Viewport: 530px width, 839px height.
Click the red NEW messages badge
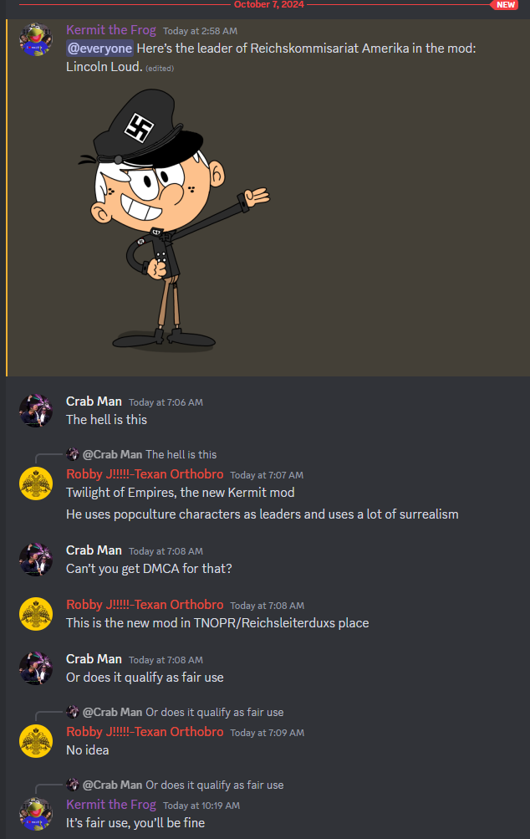(505, 5)
